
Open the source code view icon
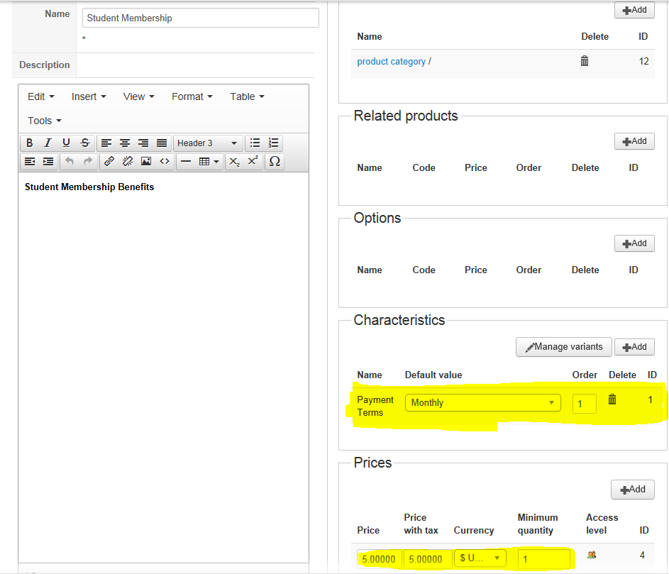click(x=165, y=162)
